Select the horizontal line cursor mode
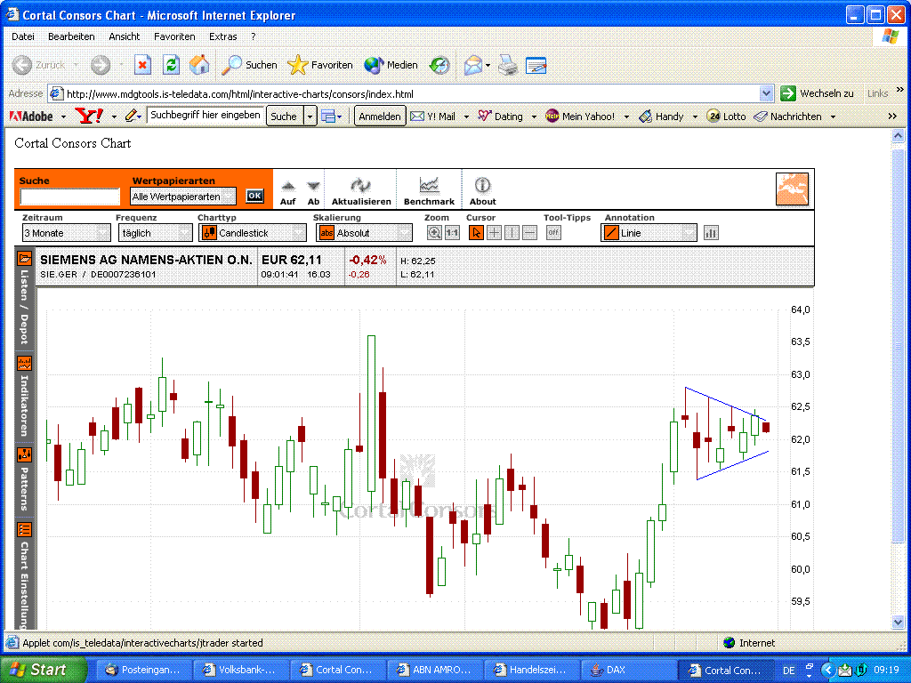Screen dimensions: 911x683 529,233
